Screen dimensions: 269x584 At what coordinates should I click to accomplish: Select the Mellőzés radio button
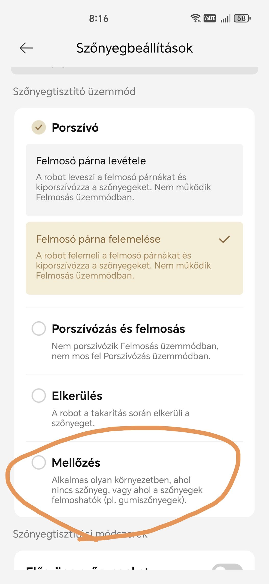tap(39, 462)
